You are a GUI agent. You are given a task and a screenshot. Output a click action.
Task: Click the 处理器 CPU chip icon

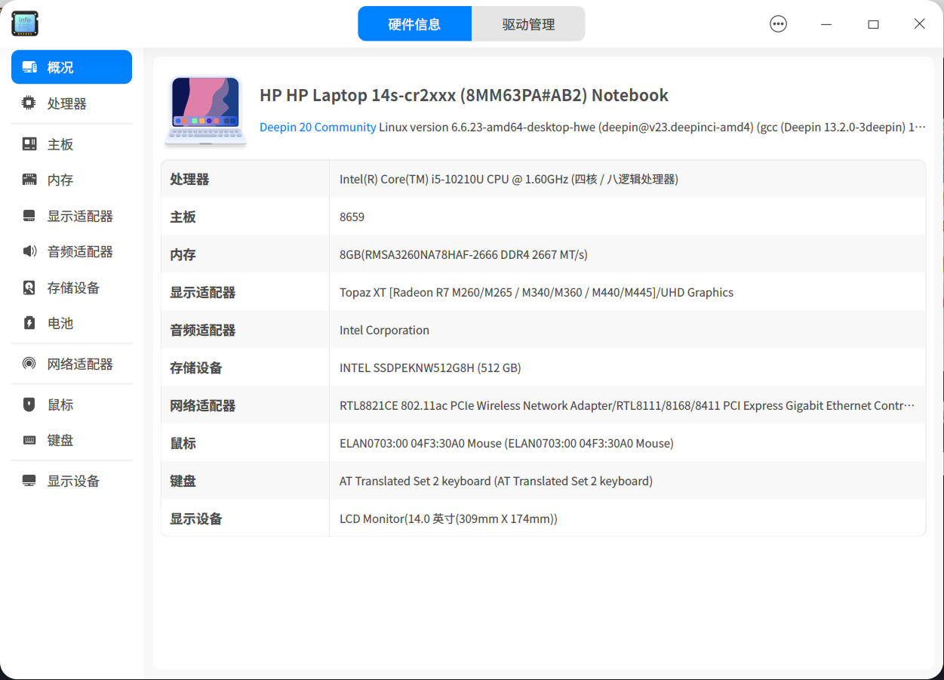[29, 103]
